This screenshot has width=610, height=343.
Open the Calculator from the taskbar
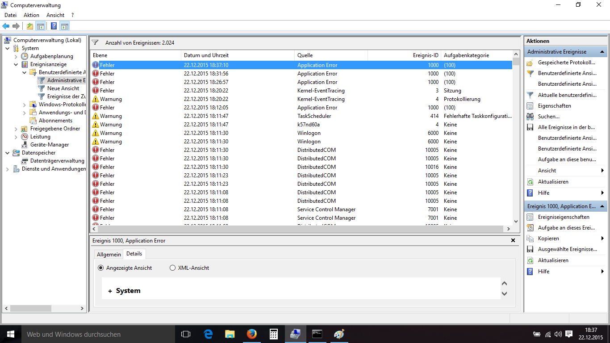(274, 334)
